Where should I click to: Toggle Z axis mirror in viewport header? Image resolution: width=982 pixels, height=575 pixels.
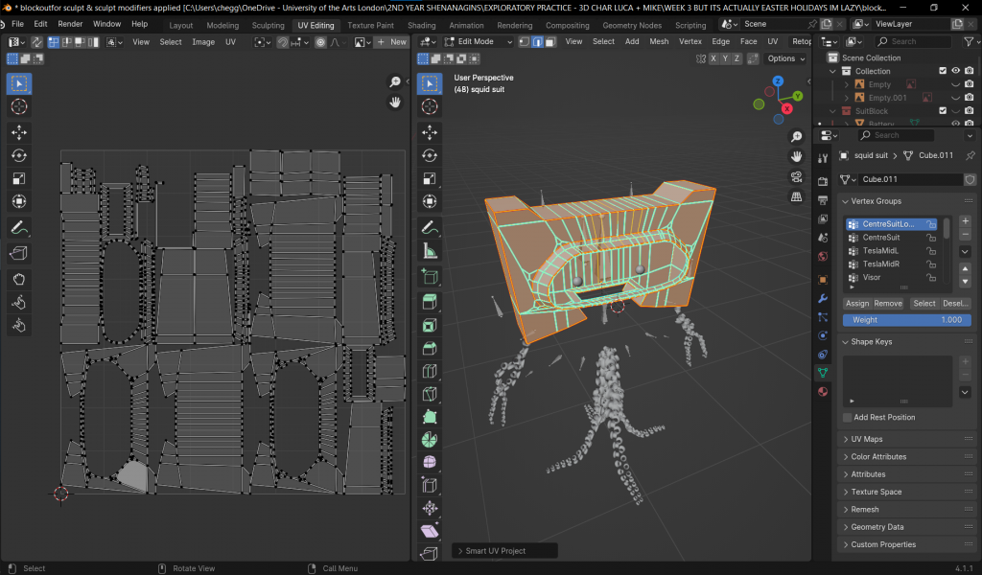pyautogui.click(x=736, y=58)
